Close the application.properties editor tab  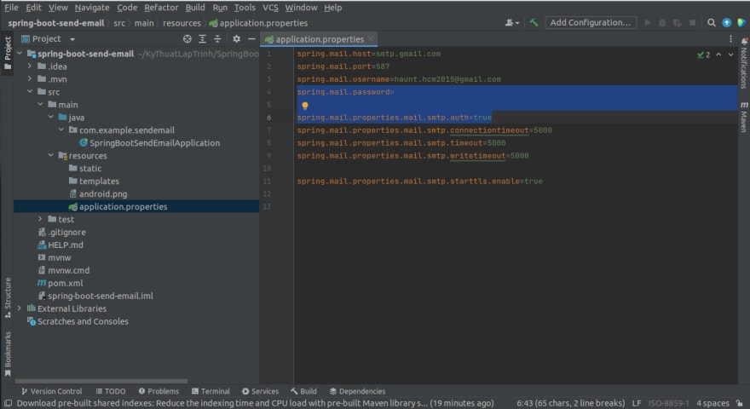click(x=371, y=39)
